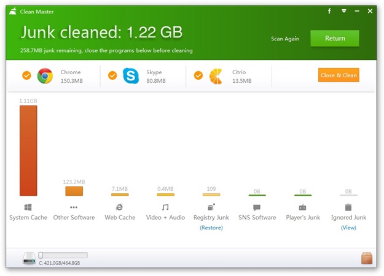Select the System Cache red bar
Image resolution: width=384 pixels, height=276 pixels.
[28, 151]
